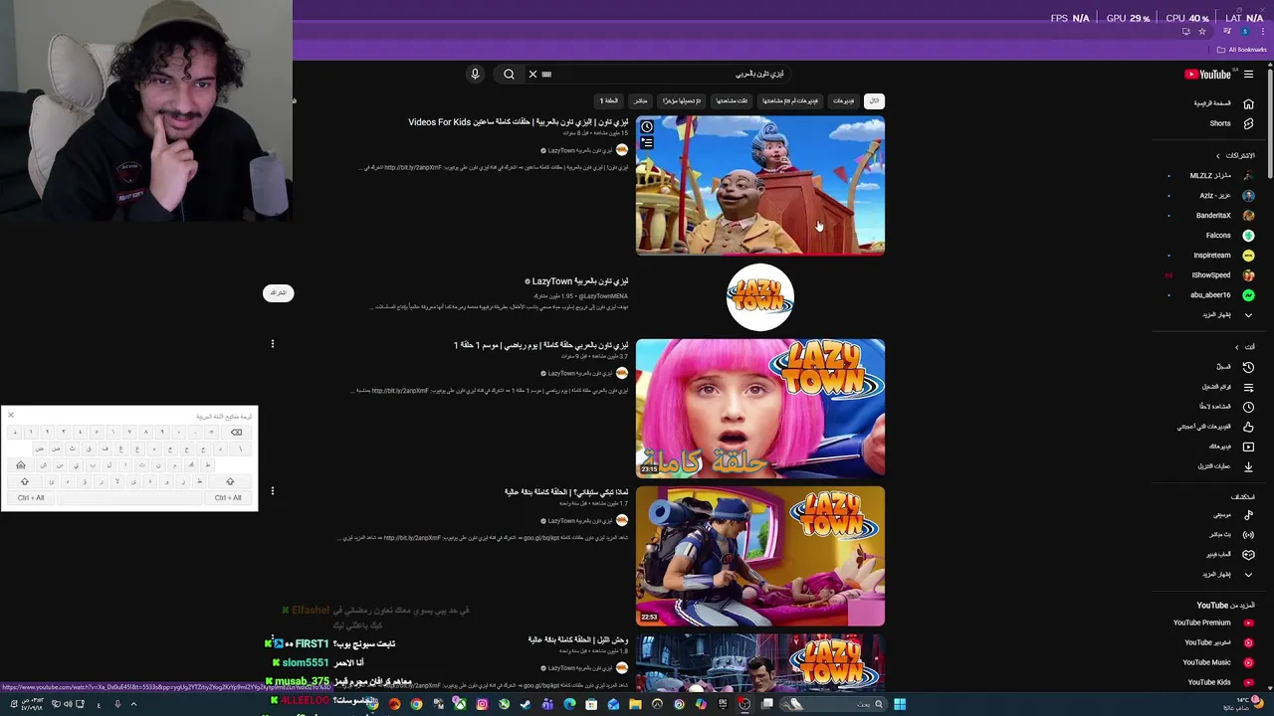Open watch History icon
This screenshot has width=1274, height=716.
[x=1248, y=367]
